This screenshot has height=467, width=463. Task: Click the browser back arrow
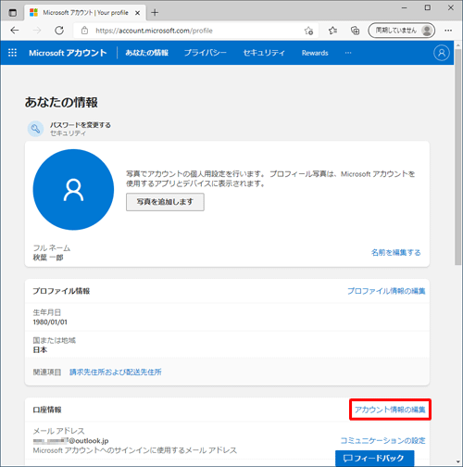pos(15,31)
